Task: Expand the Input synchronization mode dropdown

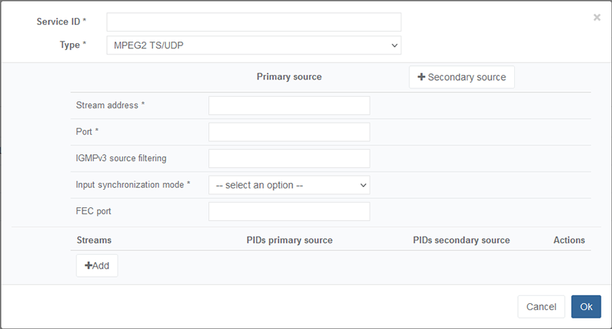Action: coord(289,185)
